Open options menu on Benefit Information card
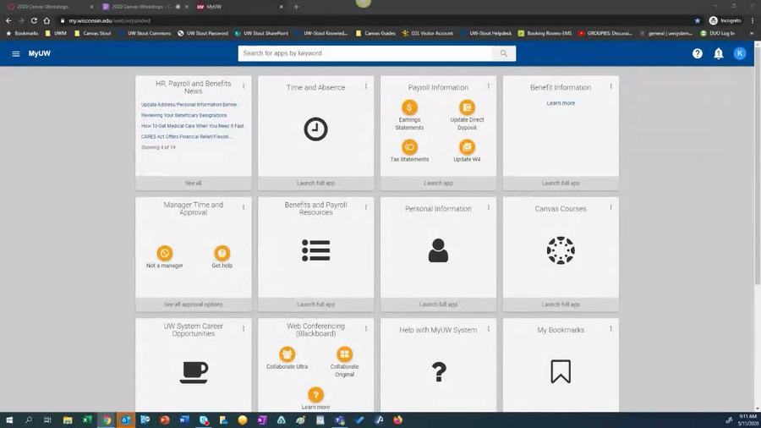The width and height of the screenshot is (761, 428). pos(610,86)
